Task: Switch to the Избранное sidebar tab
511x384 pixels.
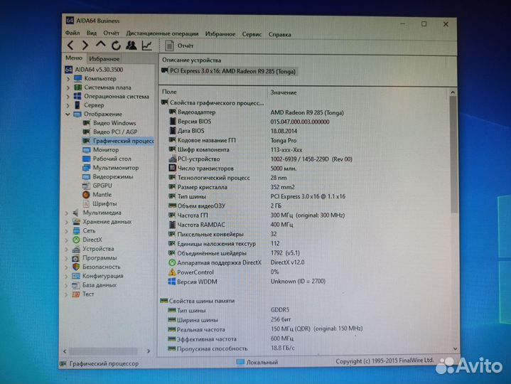Action: 104,59
